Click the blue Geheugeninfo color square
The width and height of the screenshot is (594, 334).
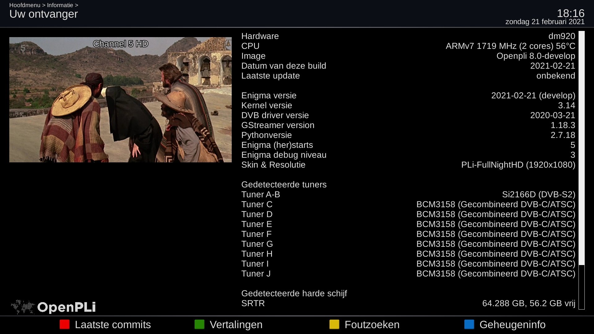click(469, 324)
